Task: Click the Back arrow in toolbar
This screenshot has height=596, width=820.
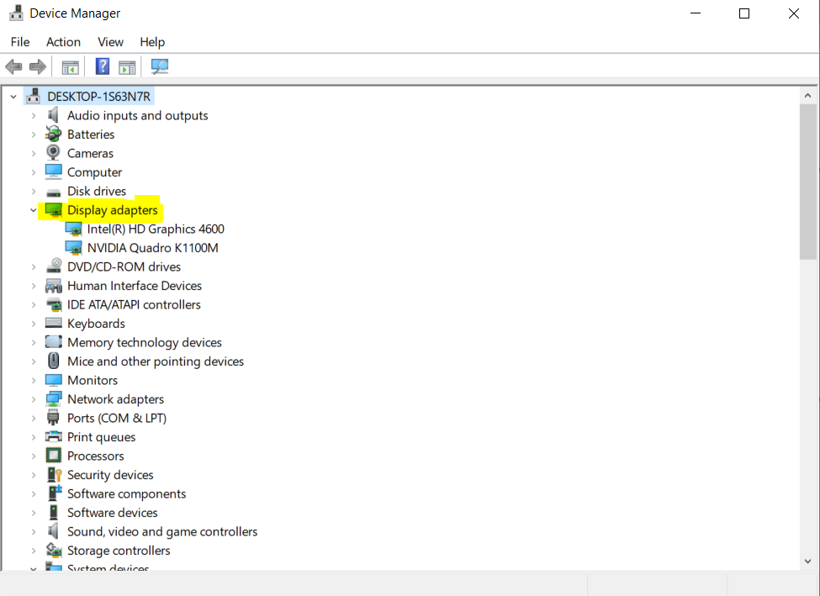Action: pos(14,67)
